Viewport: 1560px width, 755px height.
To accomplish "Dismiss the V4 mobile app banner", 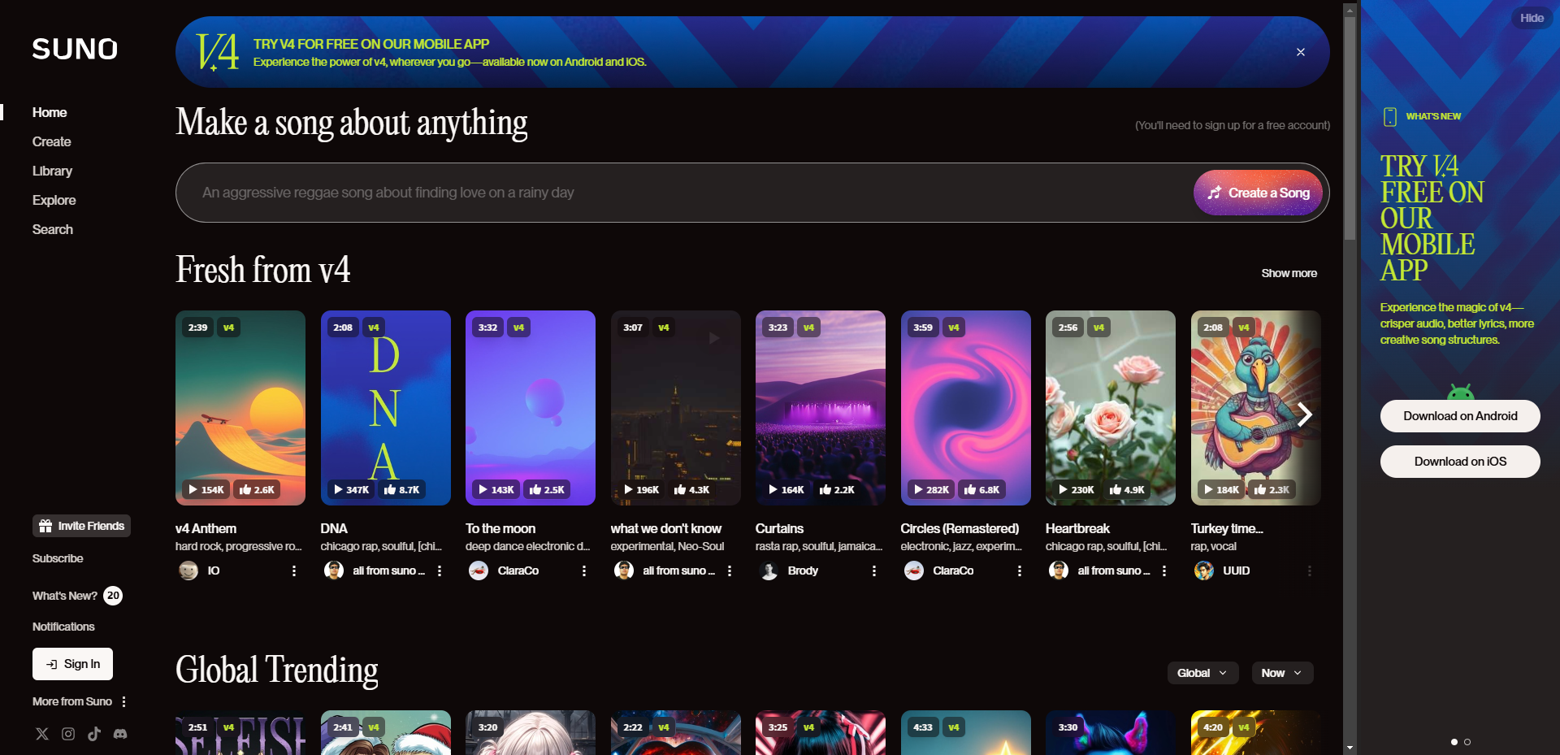I will pos(1300,52).
